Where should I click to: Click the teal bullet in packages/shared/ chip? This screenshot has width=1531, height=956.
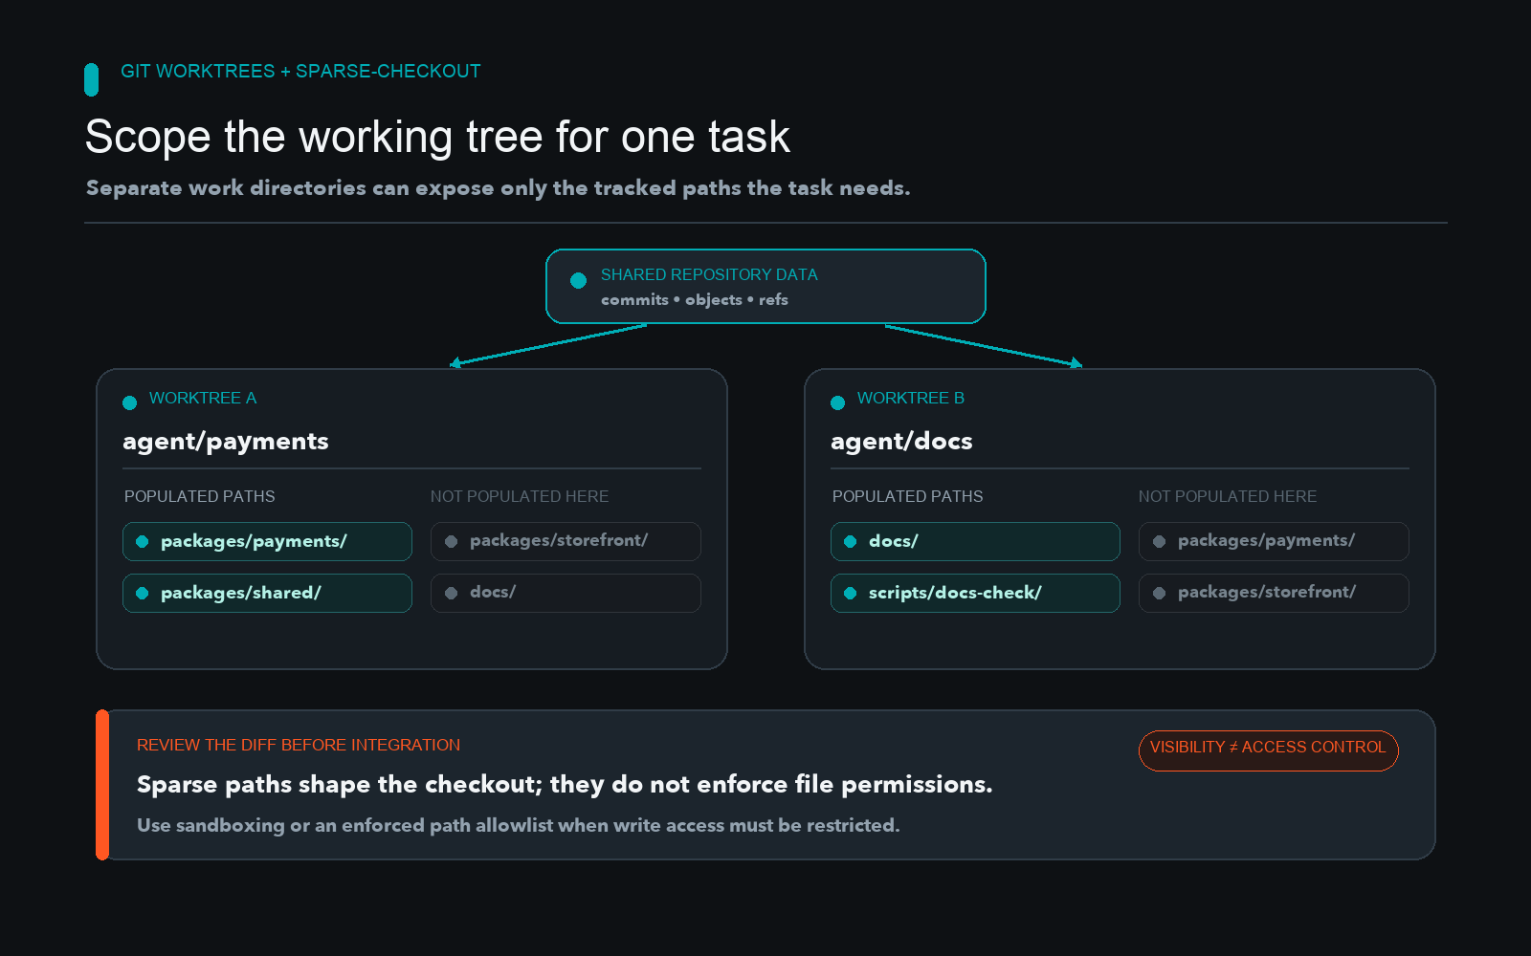point(143,593)
